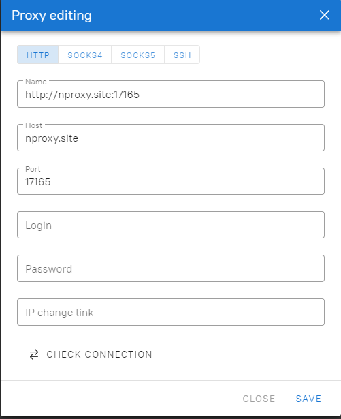Click the Name floating label
This screenshot has width=341, height=419.
tap(36, 82)
